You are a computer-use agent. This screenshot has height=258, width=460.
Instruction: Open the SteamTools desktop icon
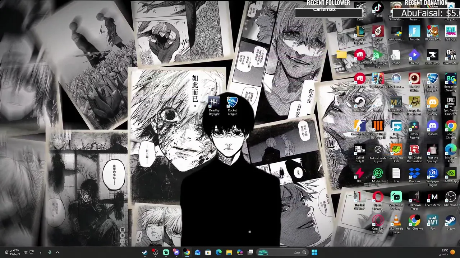pos(360,105)
